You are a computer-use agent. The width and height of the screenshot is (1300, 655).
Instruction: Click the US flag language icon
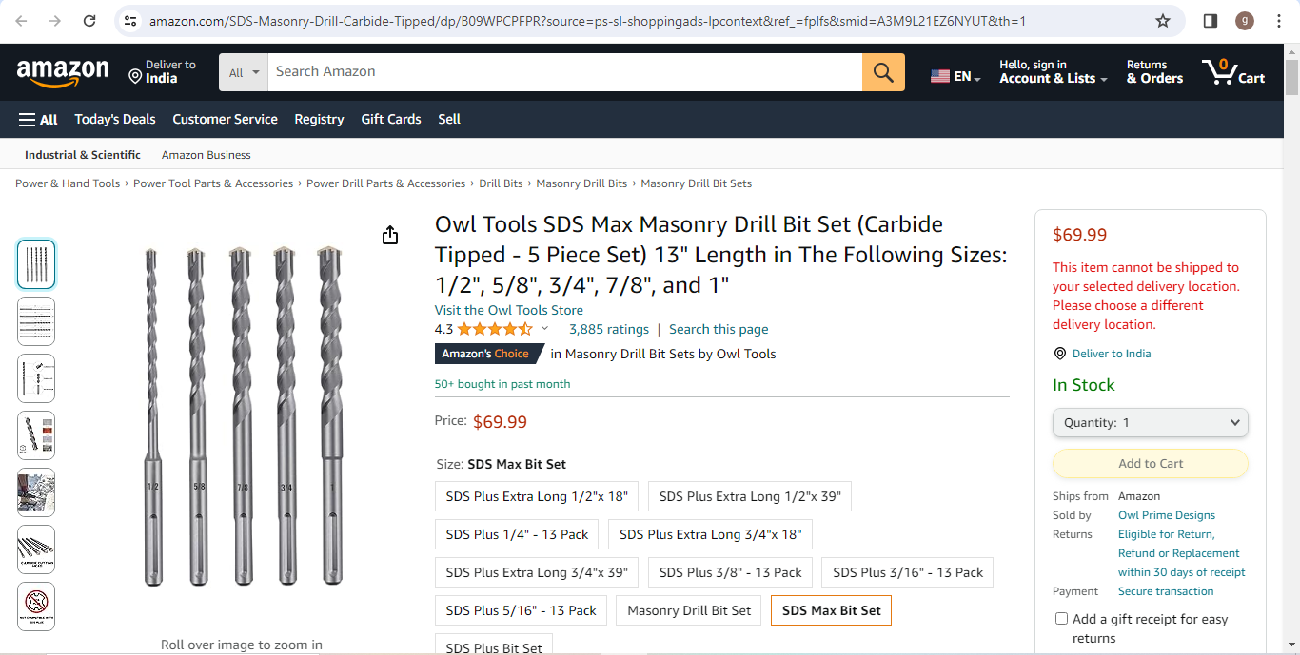(940, 74)
